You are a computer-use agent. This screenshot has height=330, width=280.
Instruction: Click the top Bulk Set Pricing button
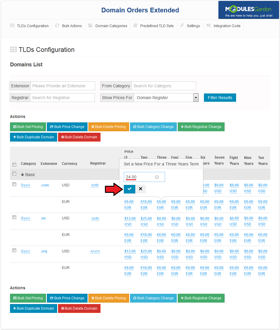coord(28,127)
